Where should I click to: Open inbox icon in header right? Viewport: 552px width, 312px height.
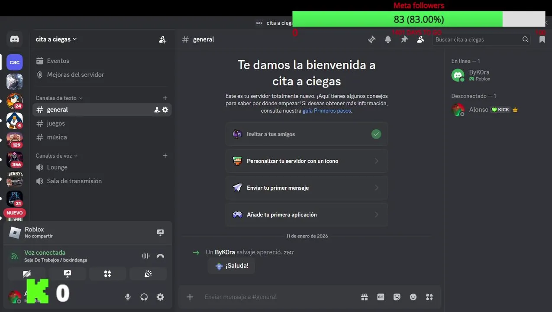click(x=542, y=39)
